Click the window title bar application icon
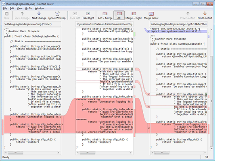 coord(4,4)
